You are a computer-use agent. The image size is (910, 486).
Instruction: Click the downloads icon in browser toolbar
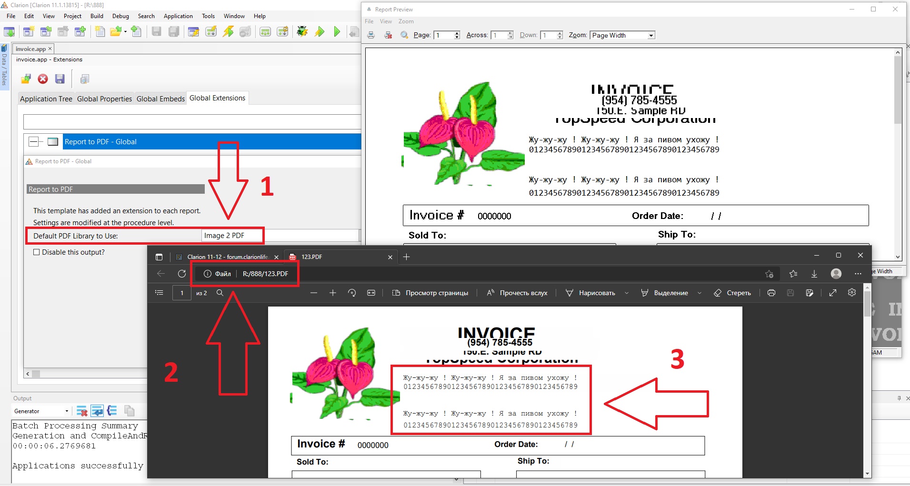(814, 274)
